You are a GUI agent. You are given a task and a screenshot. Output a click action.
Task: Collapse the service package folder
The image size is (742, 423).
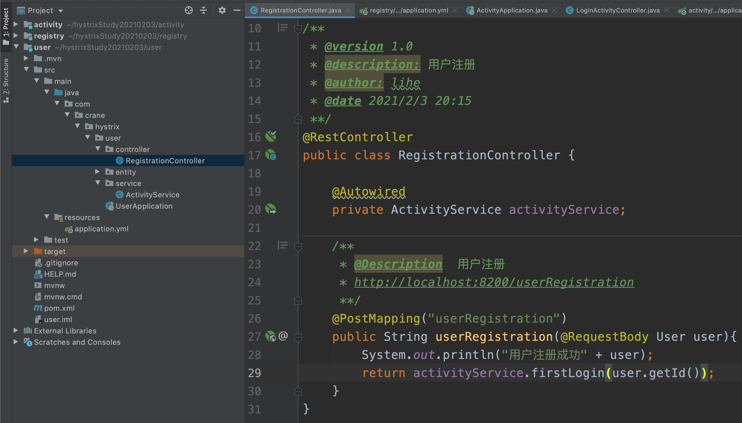point(98,183)
